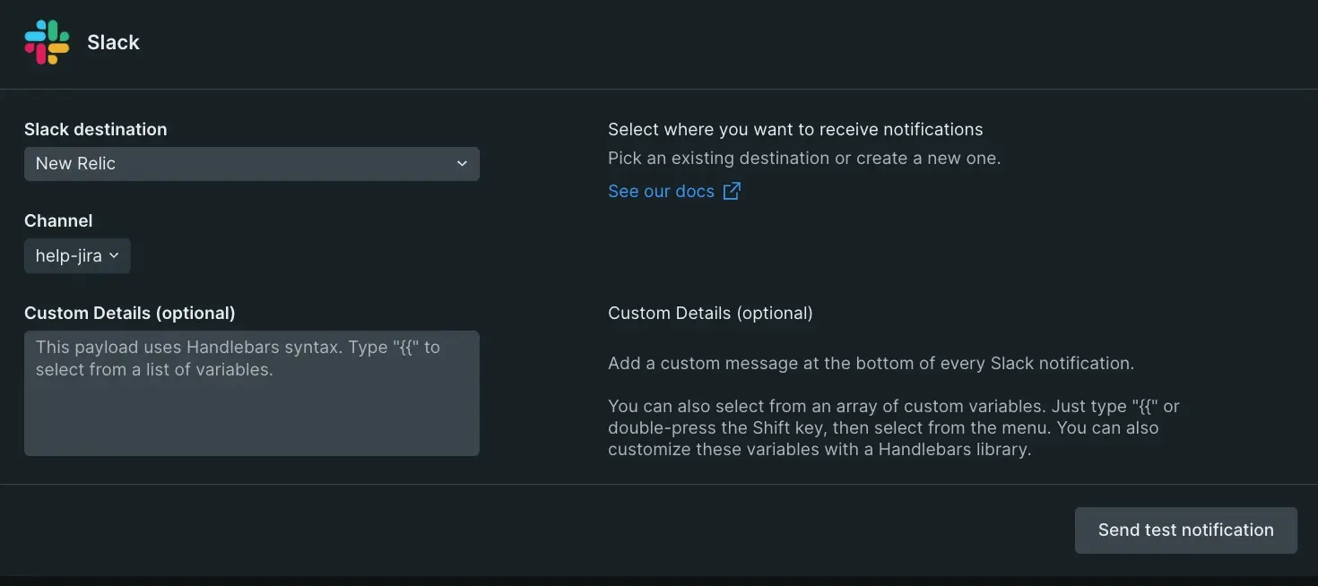Click the bold "Custom Details (optional)" label
Viewport: 1318px width, 586px height.
(x=129, y=313)
